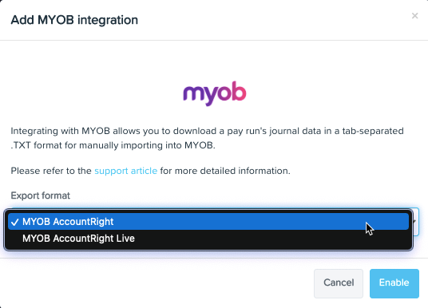
Task: Close the Add MYOB integration dialog
Action: coord(414,16)
